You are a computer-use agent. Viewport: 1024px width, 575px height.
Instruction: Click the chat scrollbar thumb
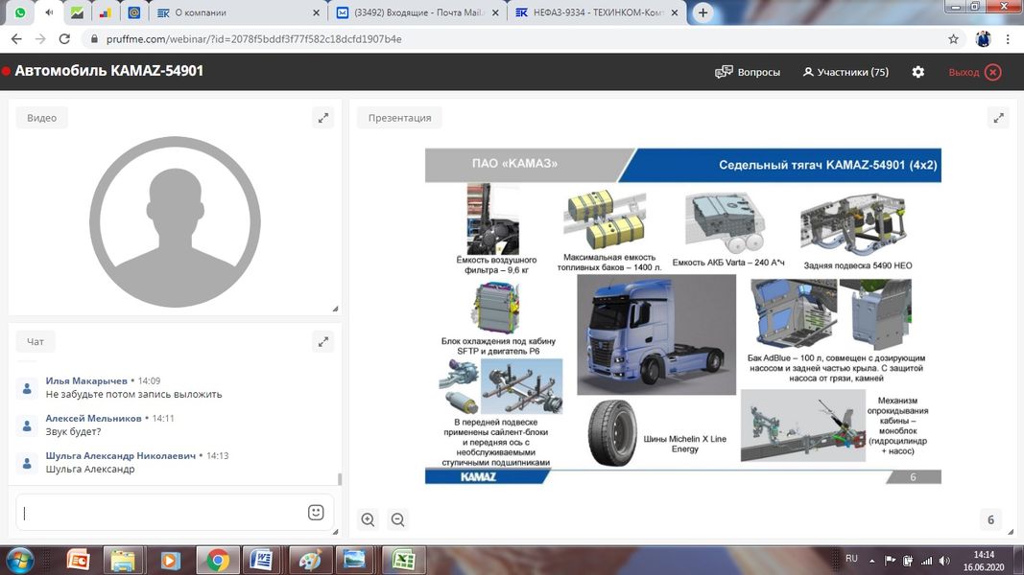tap(340, 479)
